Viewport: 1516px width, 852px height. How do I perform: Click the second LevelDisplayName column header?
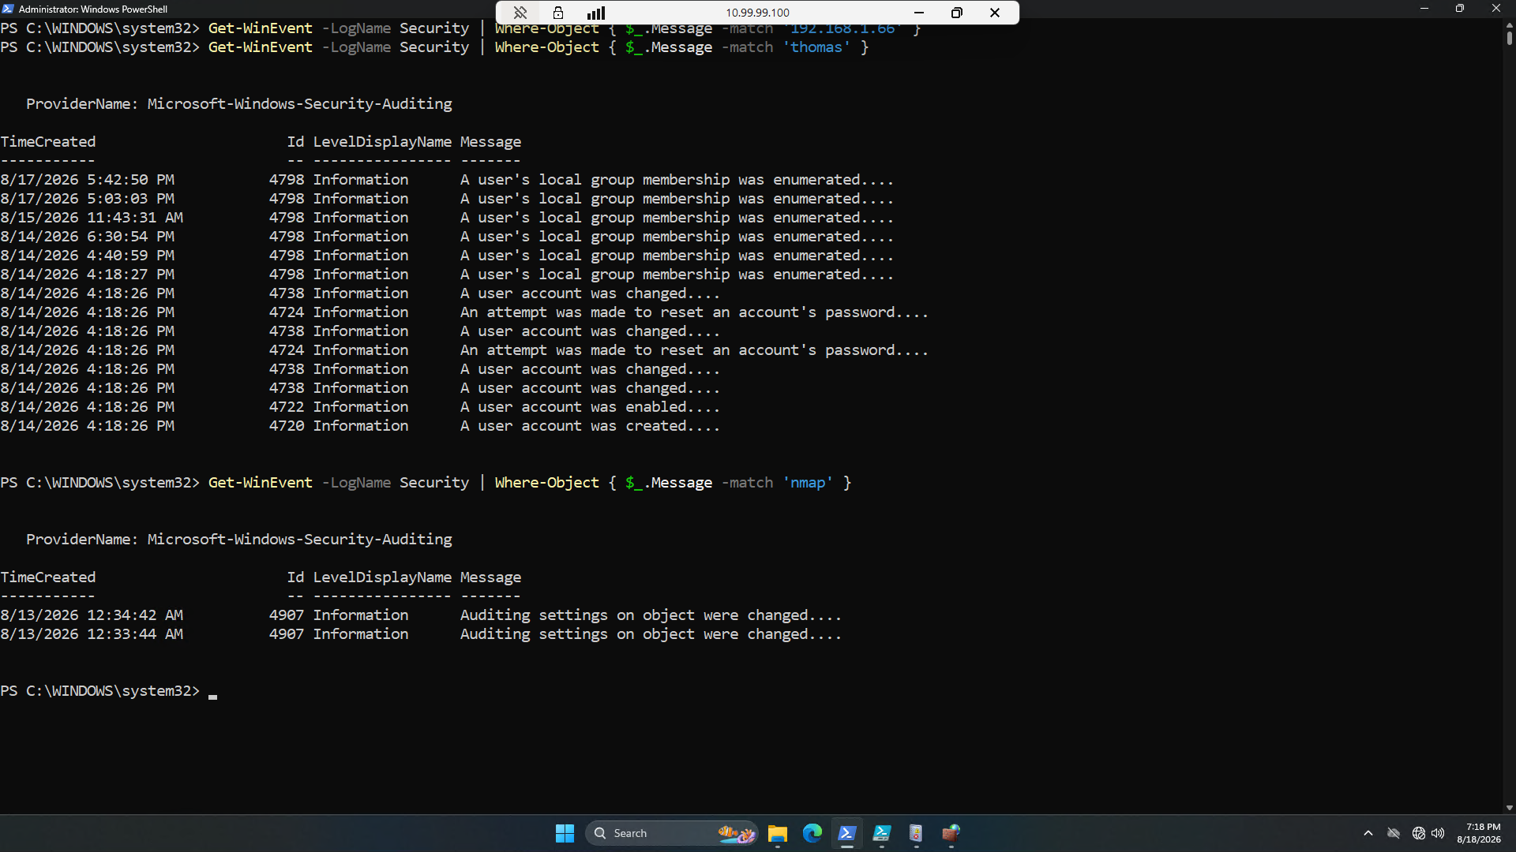(x=382, y=577)
